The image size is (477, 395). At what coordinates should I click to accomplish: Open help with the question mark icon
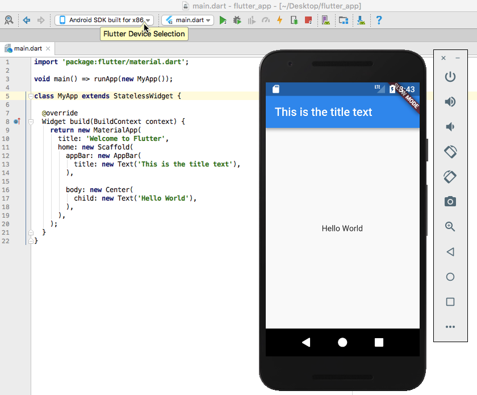point(378,20)
